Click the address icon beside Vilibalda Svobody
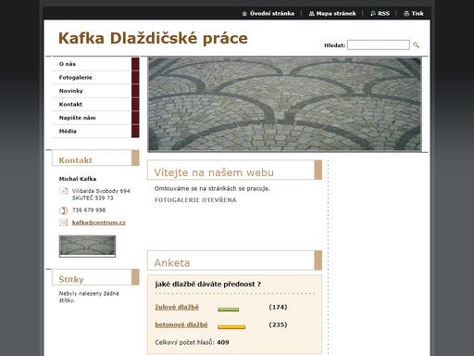 pos(63,191)
